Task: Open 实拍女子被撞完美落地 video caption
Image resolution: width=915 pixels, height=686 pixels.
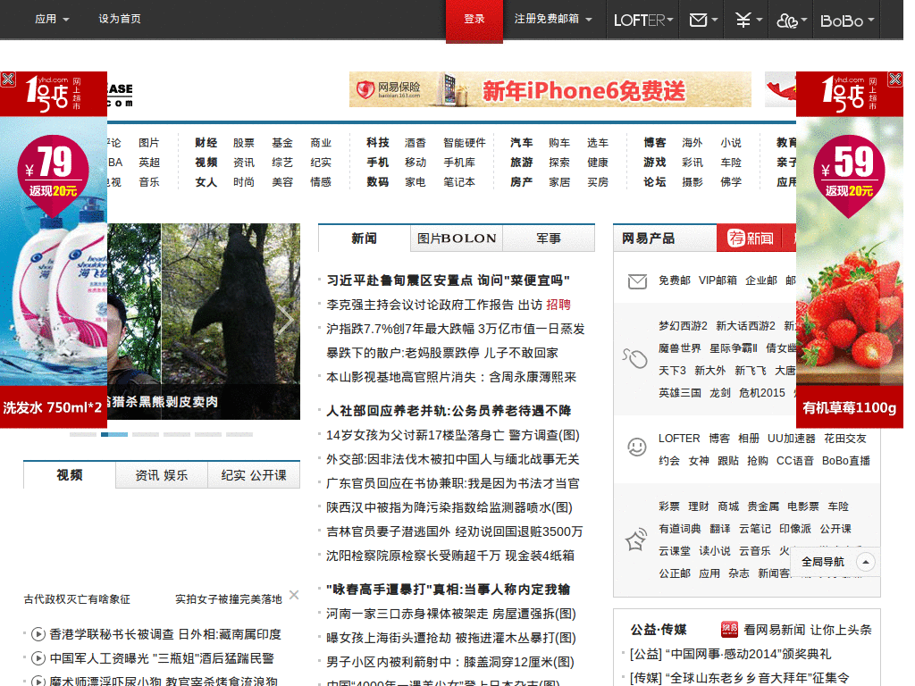Action: click(x=229, y=599)
